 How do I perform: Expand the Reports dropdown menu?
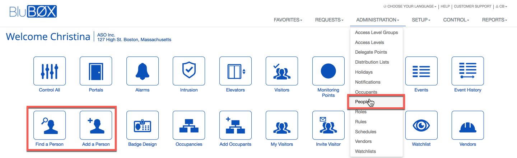coord(494,20)
